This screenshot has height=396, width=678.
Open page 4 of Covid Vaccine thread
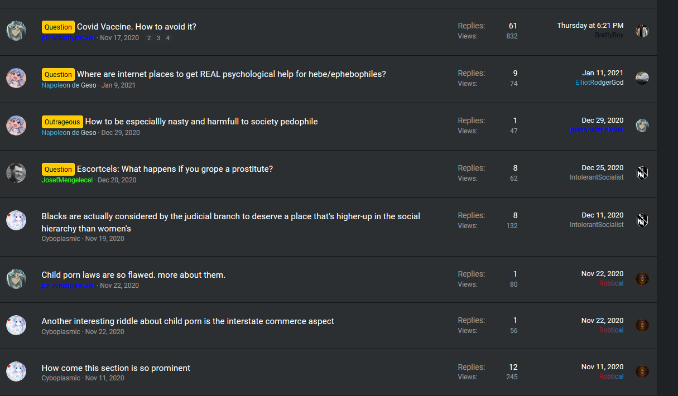point(168,38)
